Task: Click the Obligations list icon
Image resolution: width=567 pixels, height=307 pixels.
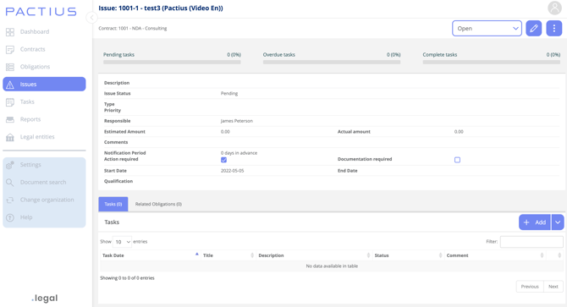Action: coord(10,67)
